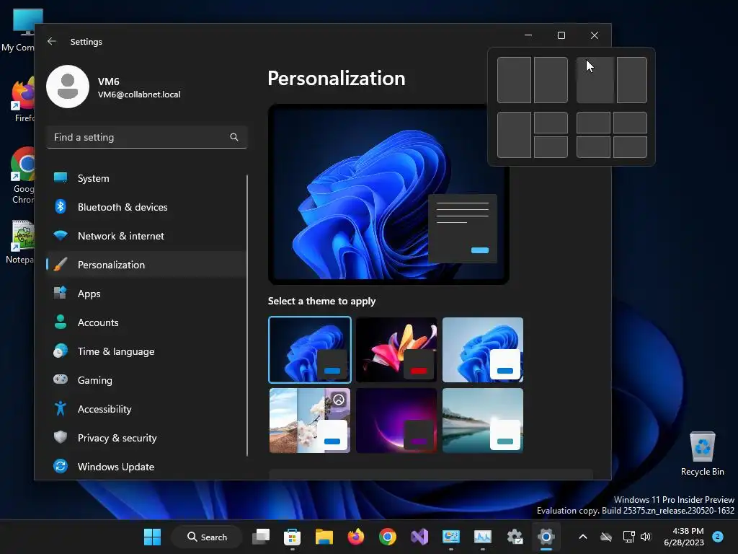Viewport: 738px width, 554px height.
Task: Click the Gaming controller icon
Action: (61, 379)
